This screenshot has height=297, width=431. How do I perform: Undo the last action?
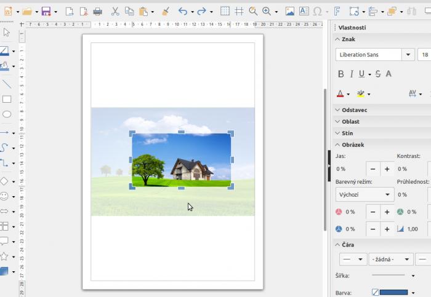point(183,12)
